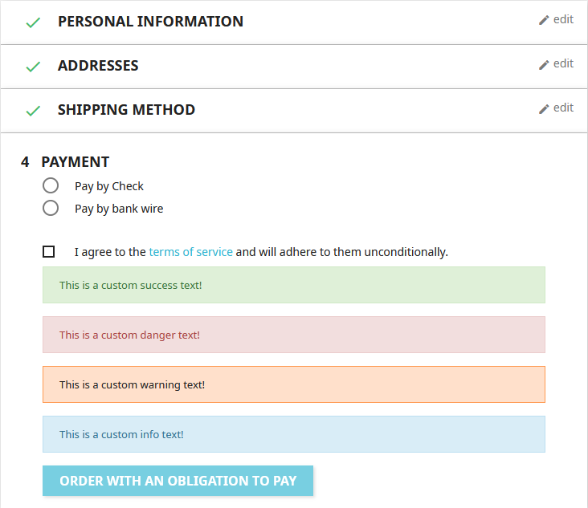Open the terms of service link
Image resolution: width=588 pixels, height=508 pixels.
[190, 252]
